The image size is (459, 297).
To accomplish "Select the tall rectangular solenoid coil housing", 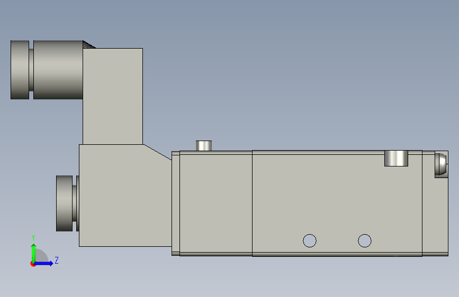I will (x=113, y=96).
